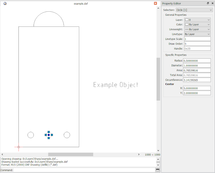Open the Lineweight dropdown

click(x=197, y=29)
